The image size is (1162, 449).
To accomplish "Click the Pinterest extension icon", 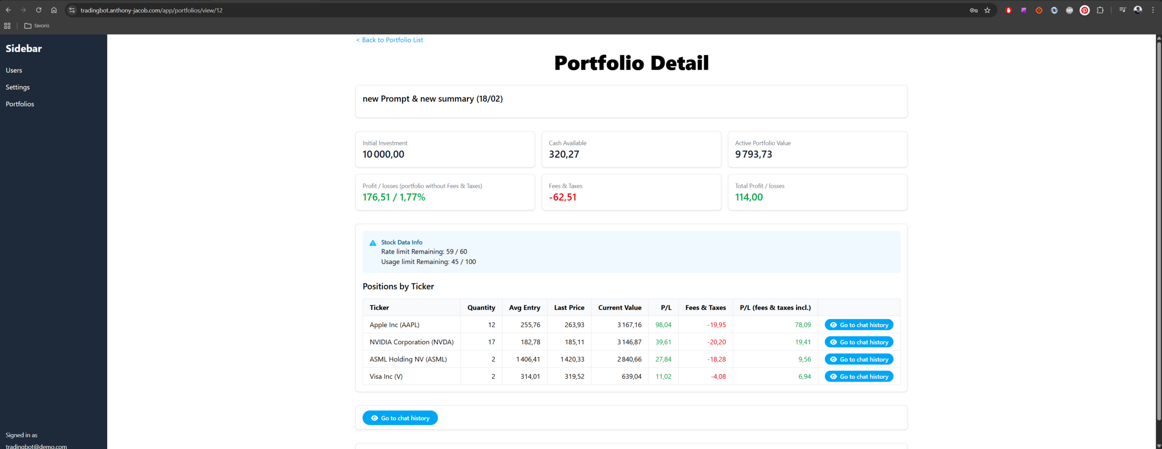I will 1084,10.
